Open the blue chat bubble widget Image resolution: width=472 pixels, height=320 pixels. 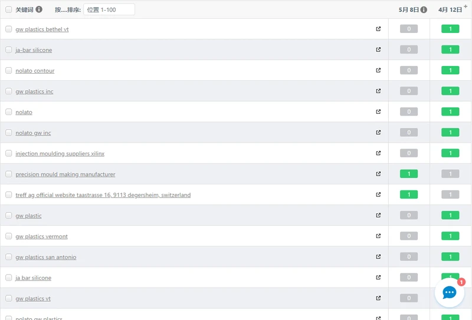click(x=450, y=292)
